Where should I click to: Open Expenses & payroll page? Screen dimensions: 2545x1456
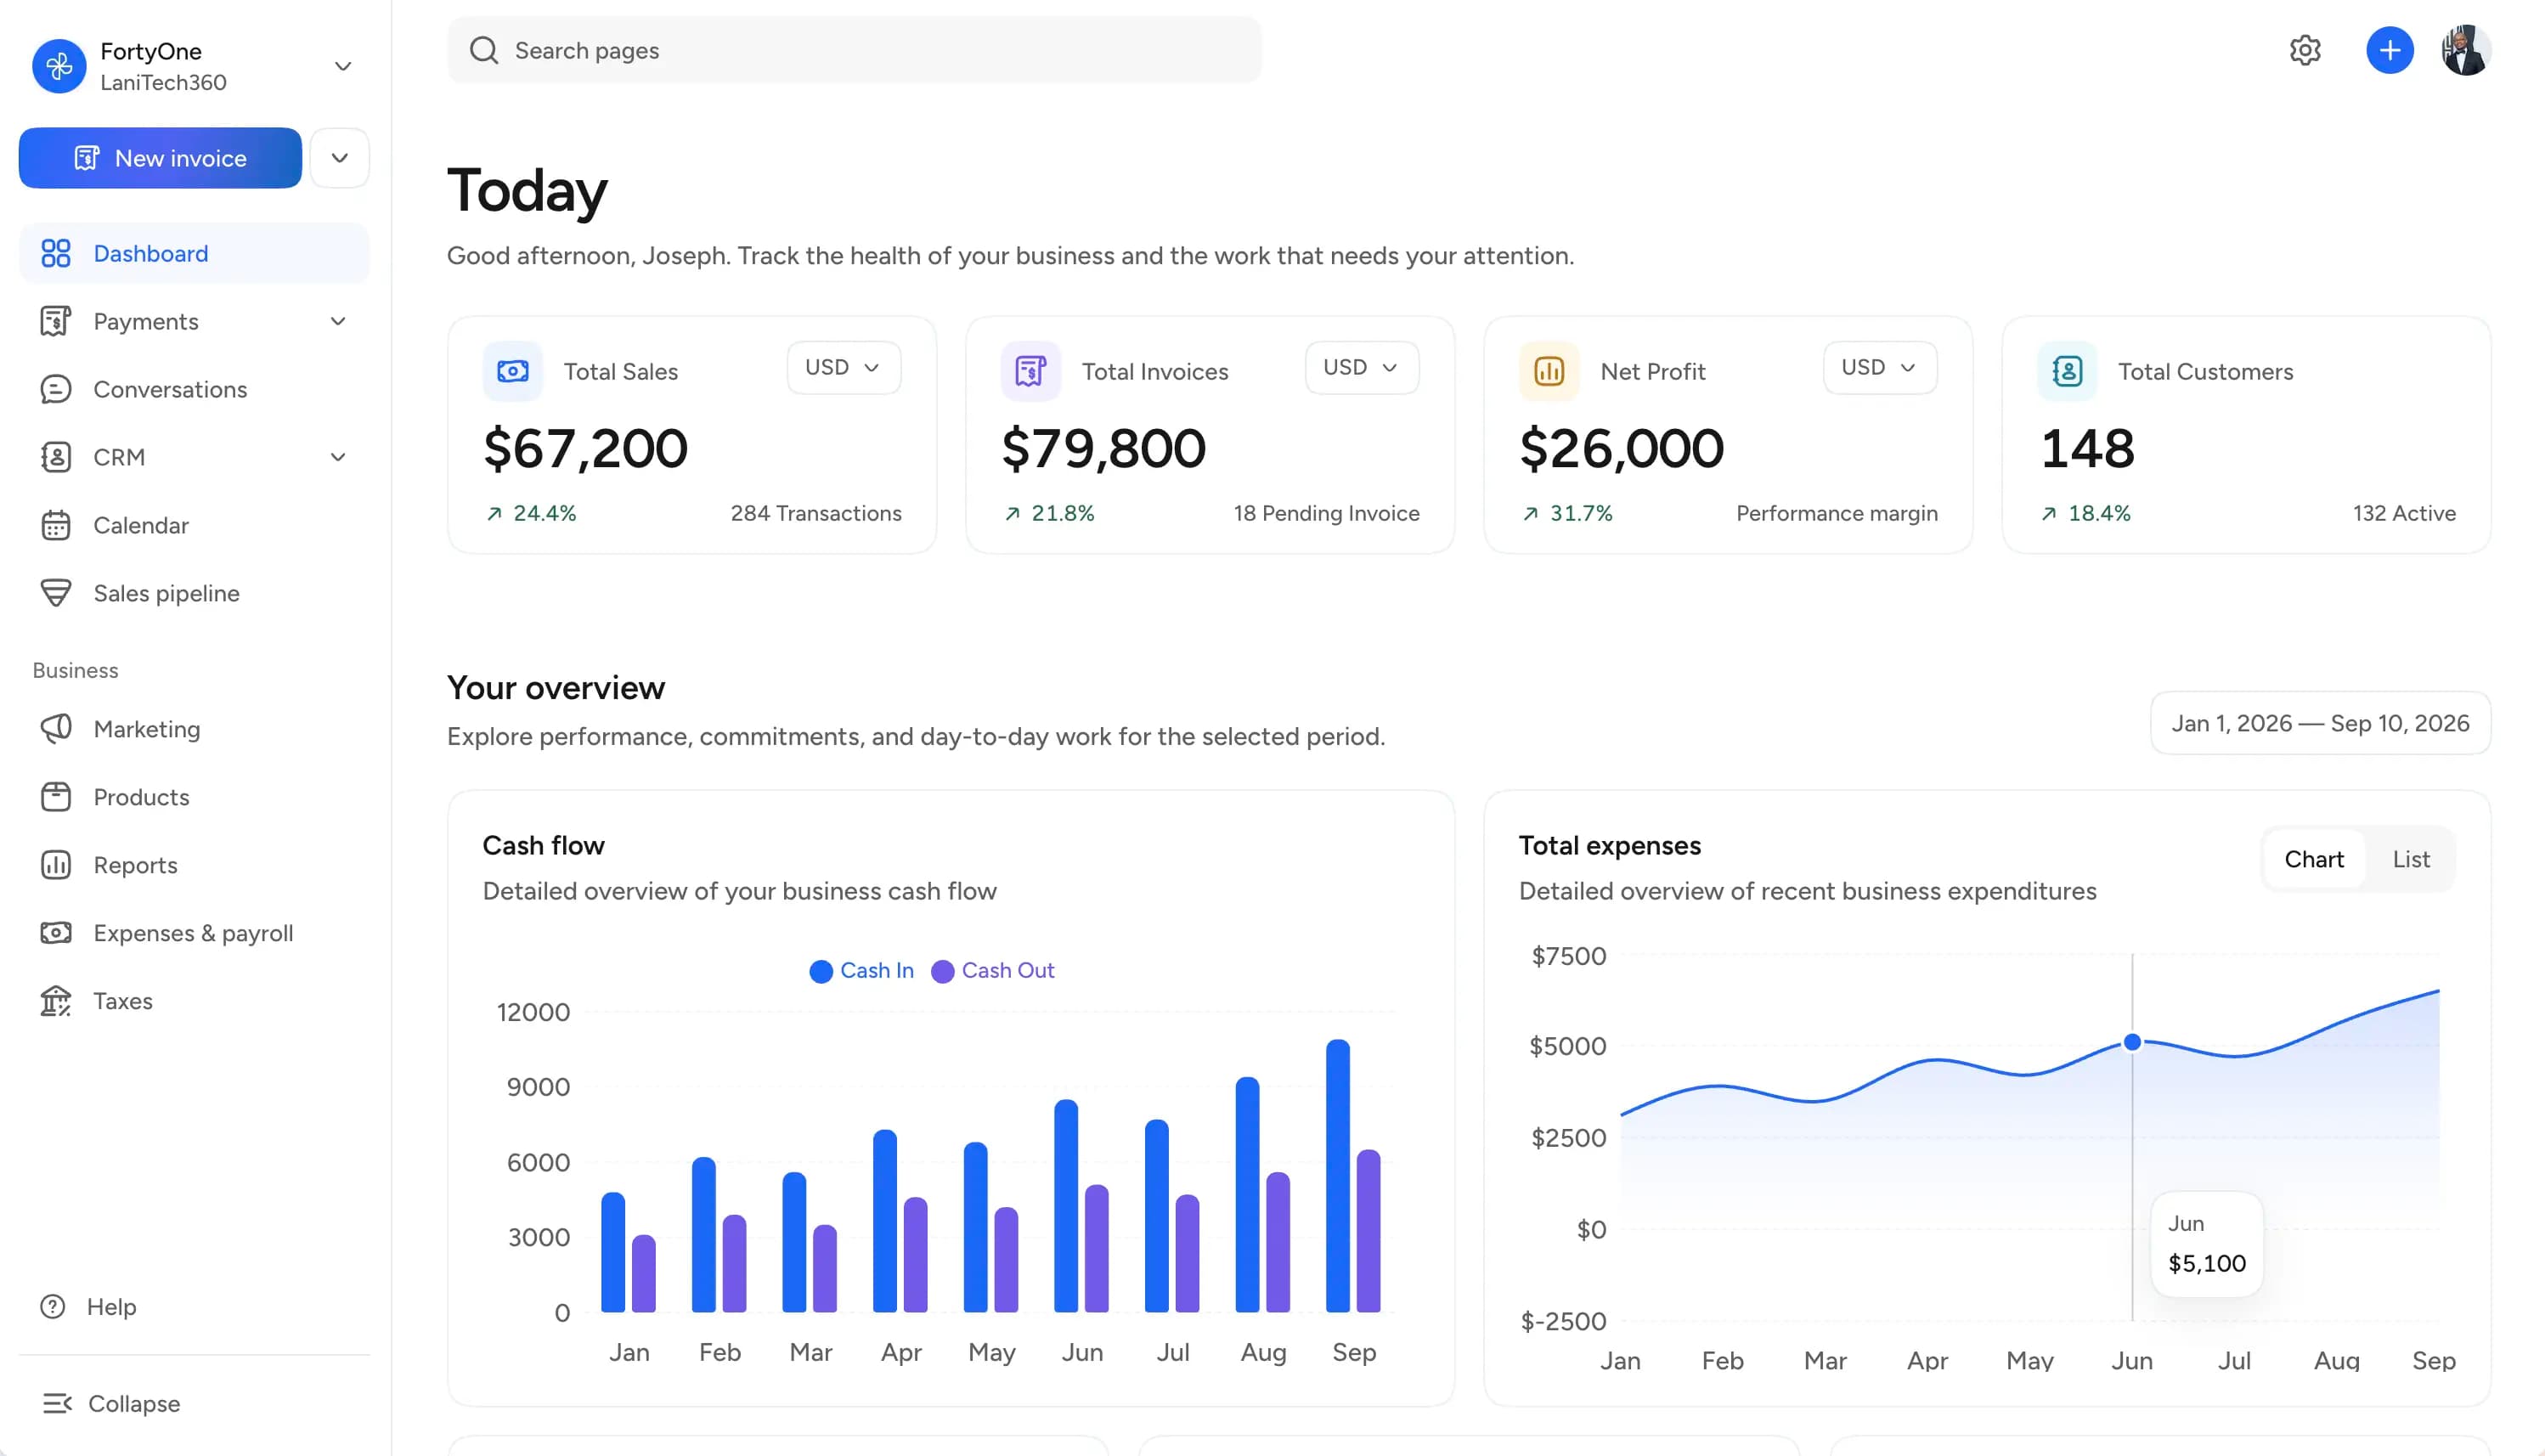[x=194, y=933]
